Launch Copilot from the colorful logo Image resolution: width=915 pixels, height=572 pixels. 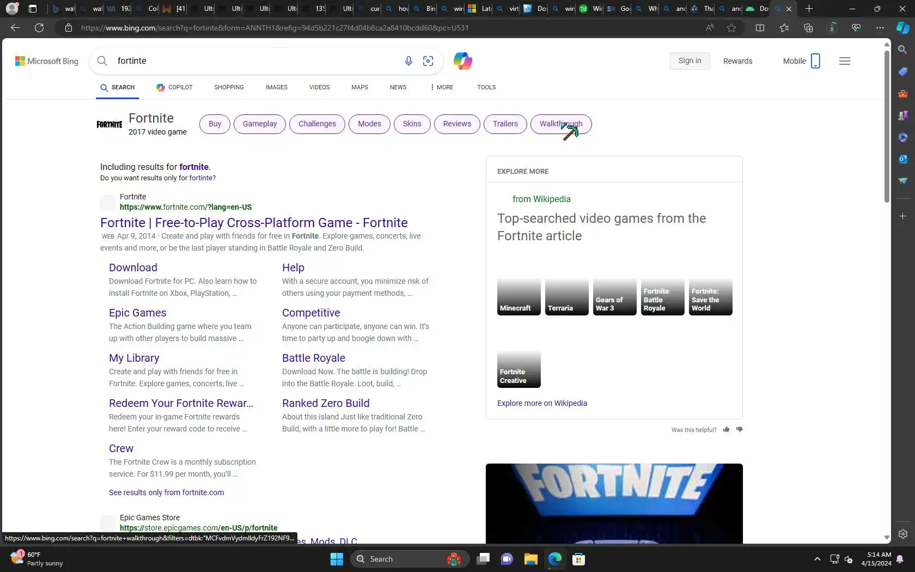pos(463,61)
